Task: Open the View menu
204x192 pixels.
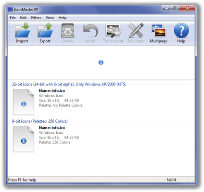Action: pos(50,18)
